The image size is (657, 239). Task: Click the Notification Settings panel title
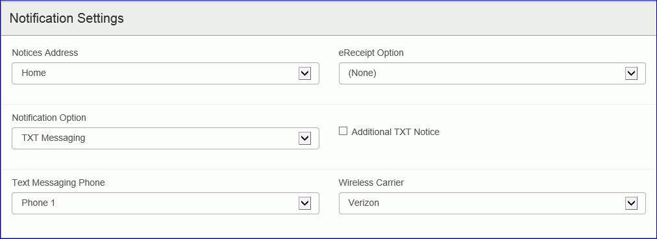coord(67,18)
